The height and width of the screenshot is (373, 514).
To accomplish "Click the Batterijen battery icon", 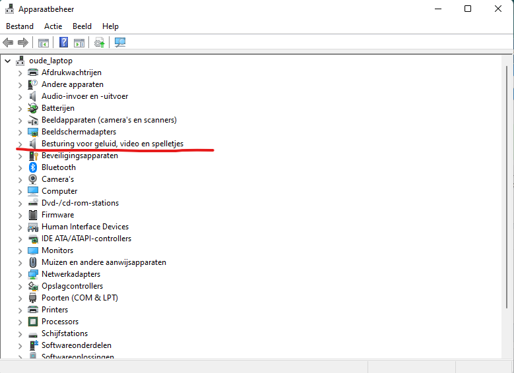I will pos(33,108).
